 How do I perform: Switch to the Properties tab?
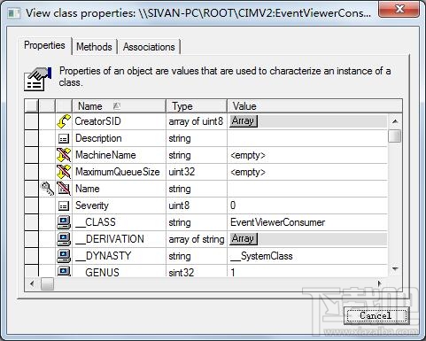point(44,45)
